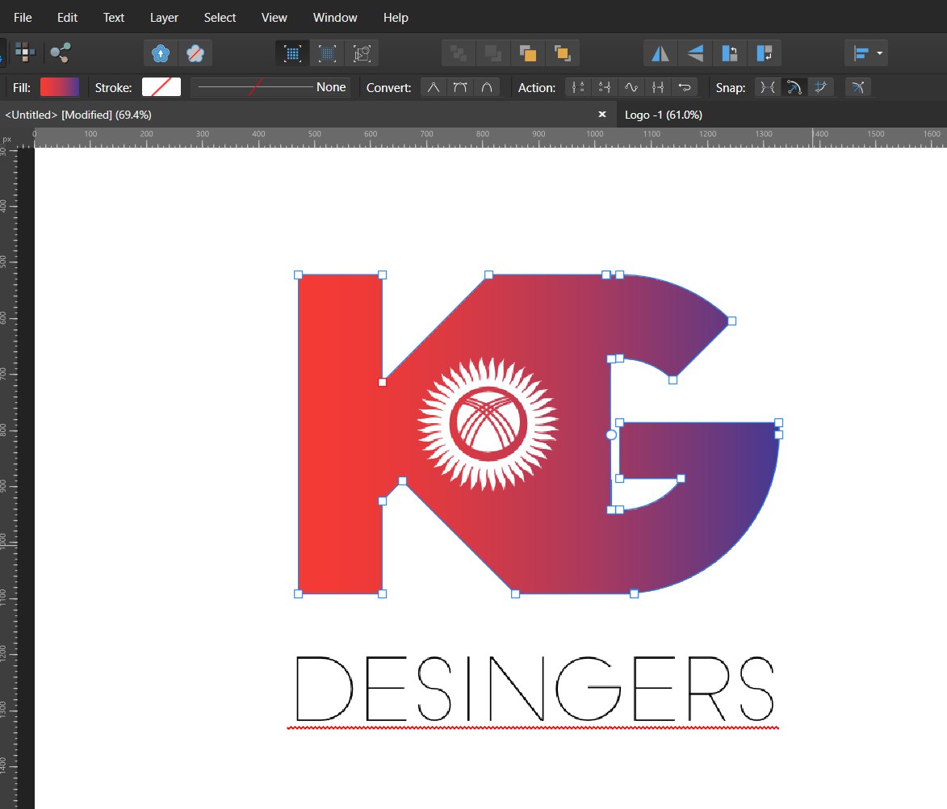947x809 pixels.
Task: Click the Fill label in the context toolbar
Action: coord(21,88)
